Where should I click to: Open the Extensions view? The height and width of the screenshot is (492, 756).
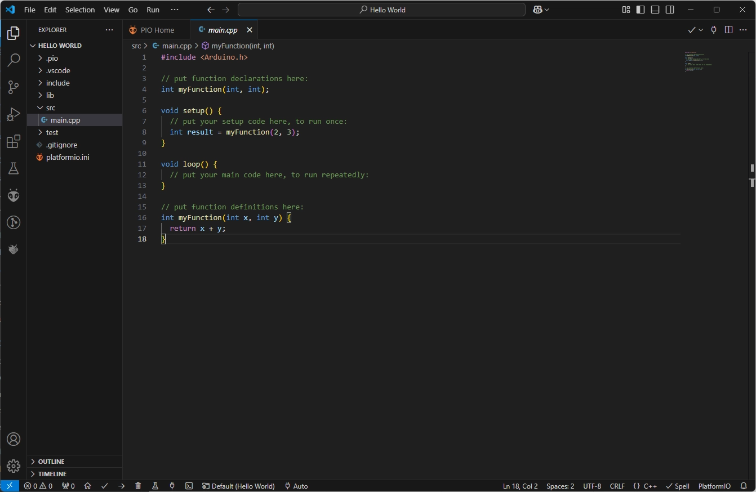14,142
